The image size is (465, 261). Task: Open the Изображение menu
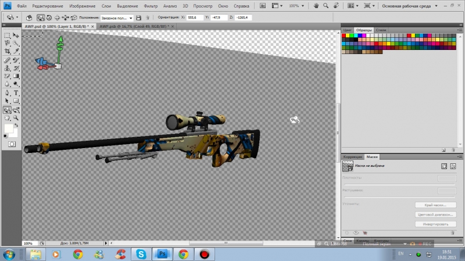pos(82,6)
